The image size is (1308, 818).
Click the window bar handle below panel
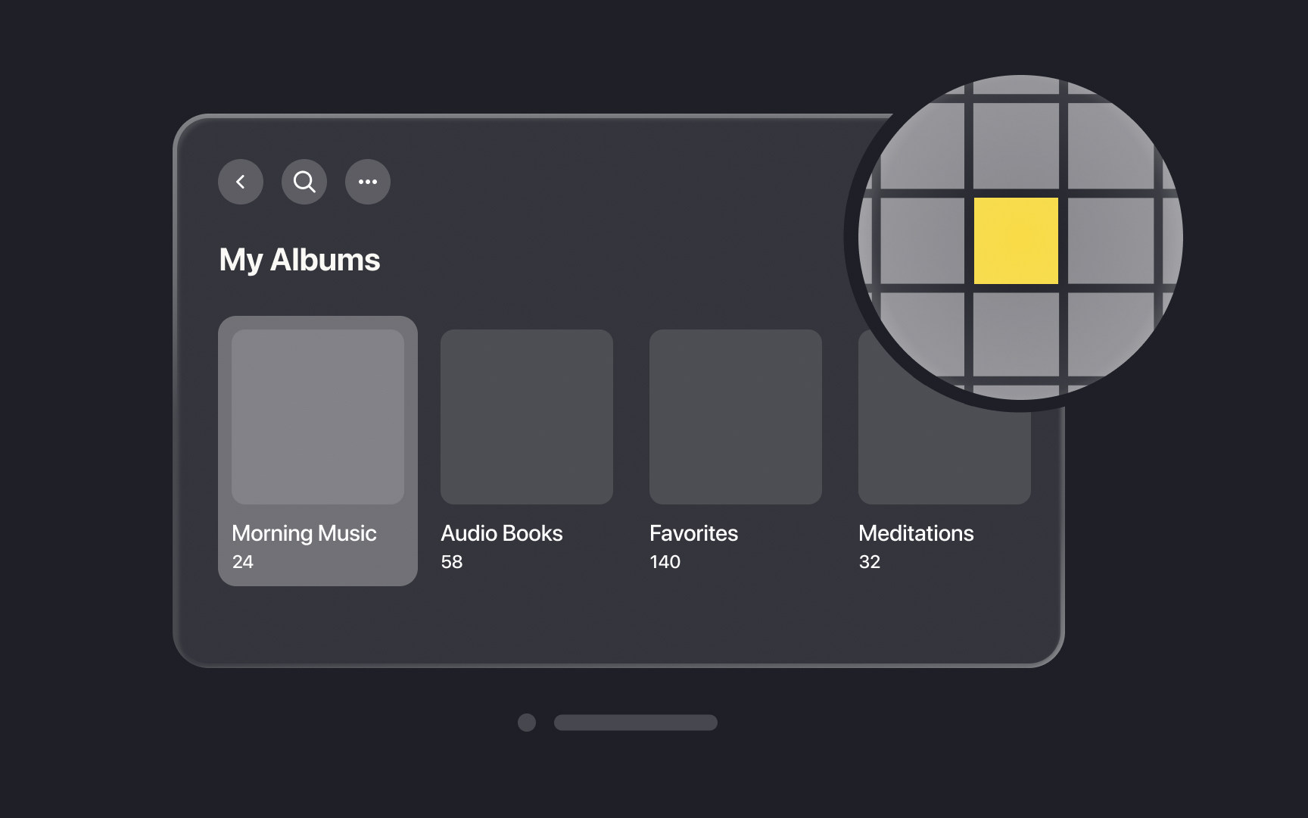636,723
